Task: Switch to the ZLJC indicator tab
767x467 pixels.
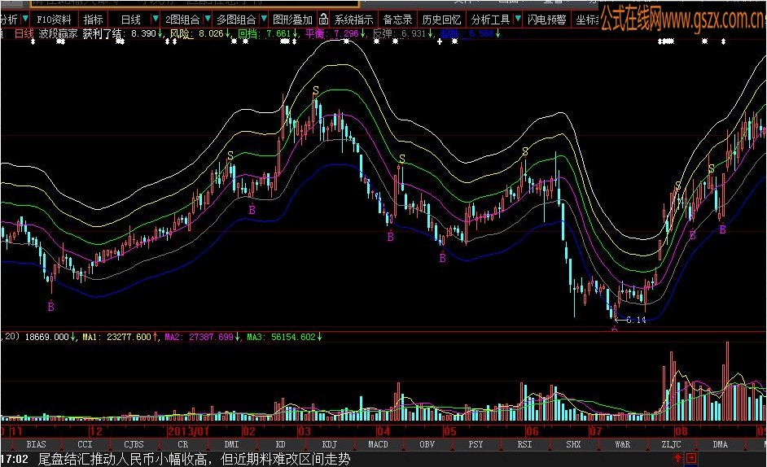Action: pos(671,444)
